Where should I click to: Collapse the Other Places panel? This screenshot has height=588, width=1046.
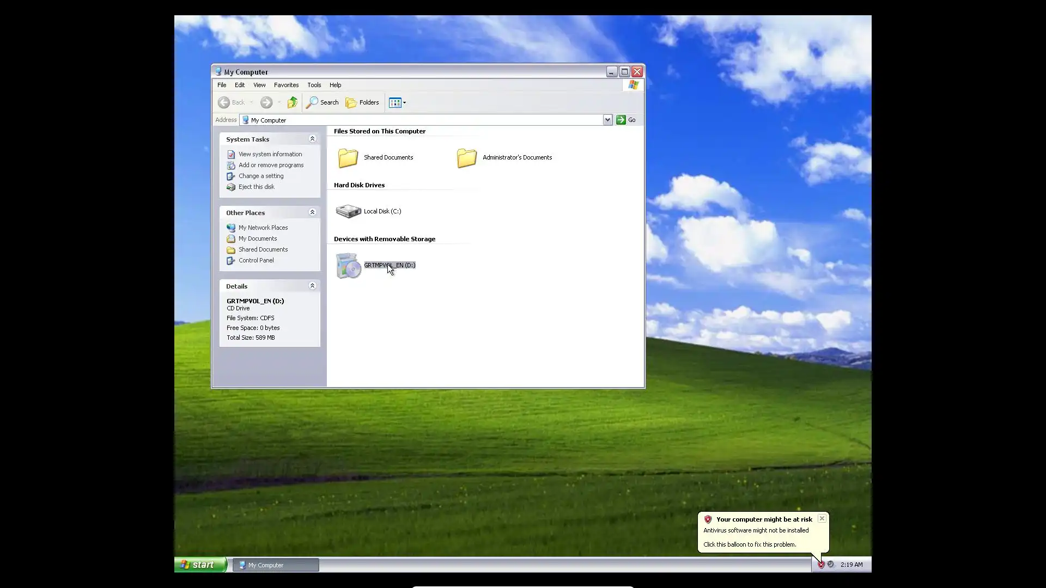tap(312, 212)
